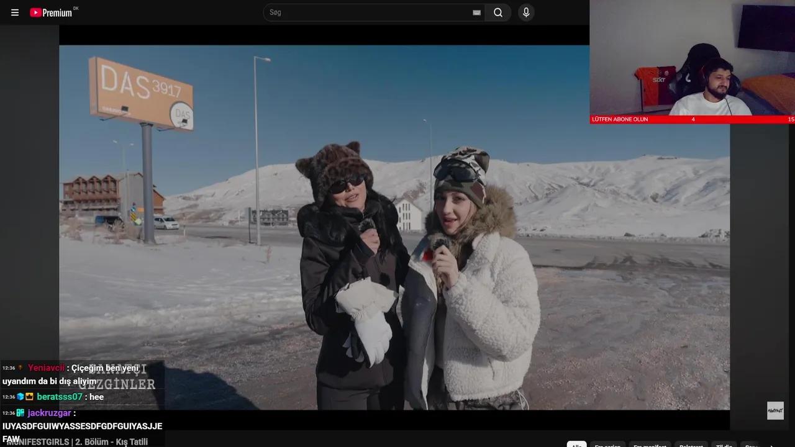Open the on-screen keyboard icon in search

(476, 12)
